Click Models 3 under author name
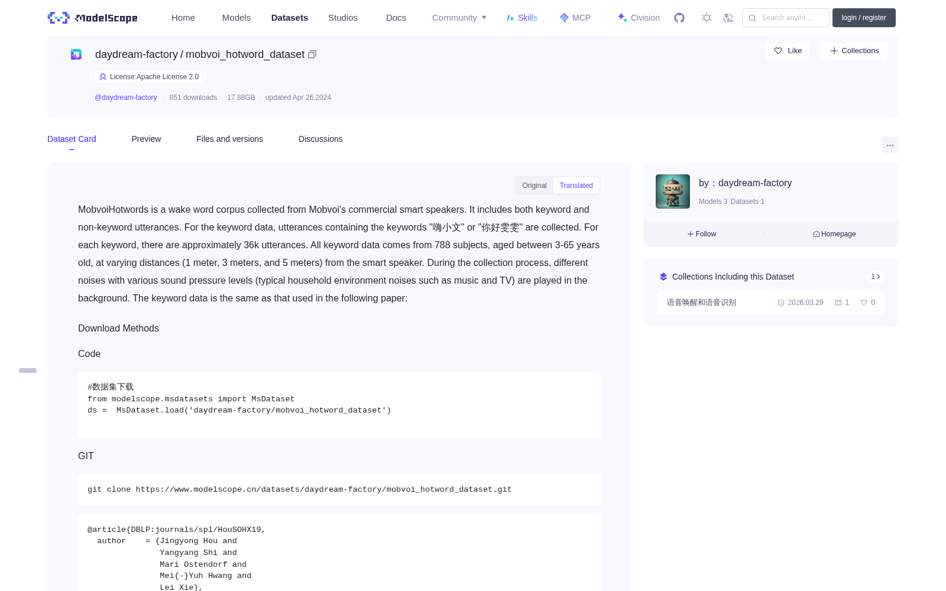Viewport: 946px width, 591px height. point(713,202)
